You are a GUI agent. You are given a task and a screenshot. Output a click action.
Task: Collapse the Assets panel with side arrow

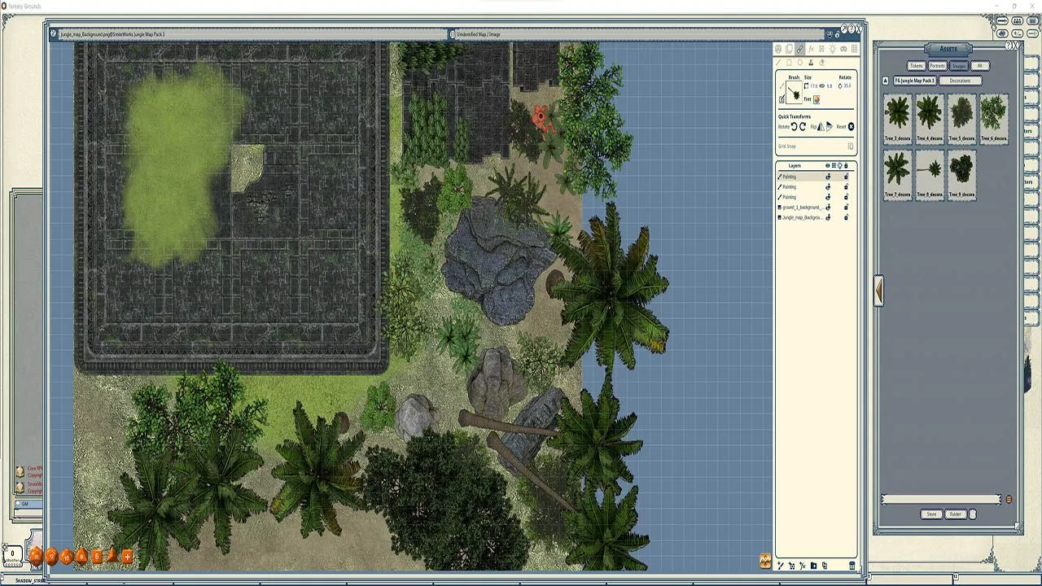tap(878, 291)
